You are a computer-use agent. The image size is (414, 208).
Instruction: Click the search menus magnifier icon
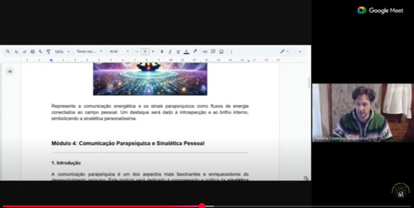pyautogui.click(x=8, y=52)
